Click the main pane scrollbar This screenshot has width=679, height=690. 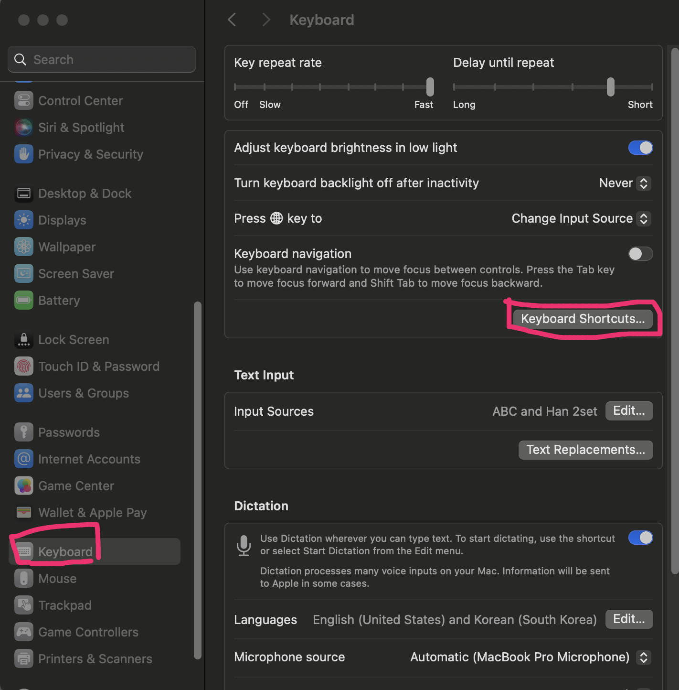(x=675, y=311)
